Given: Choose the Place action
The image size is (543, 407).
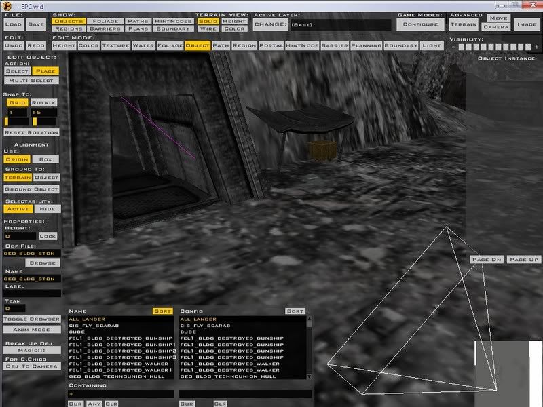Looking at the screenshot, I should coord(45,71).
